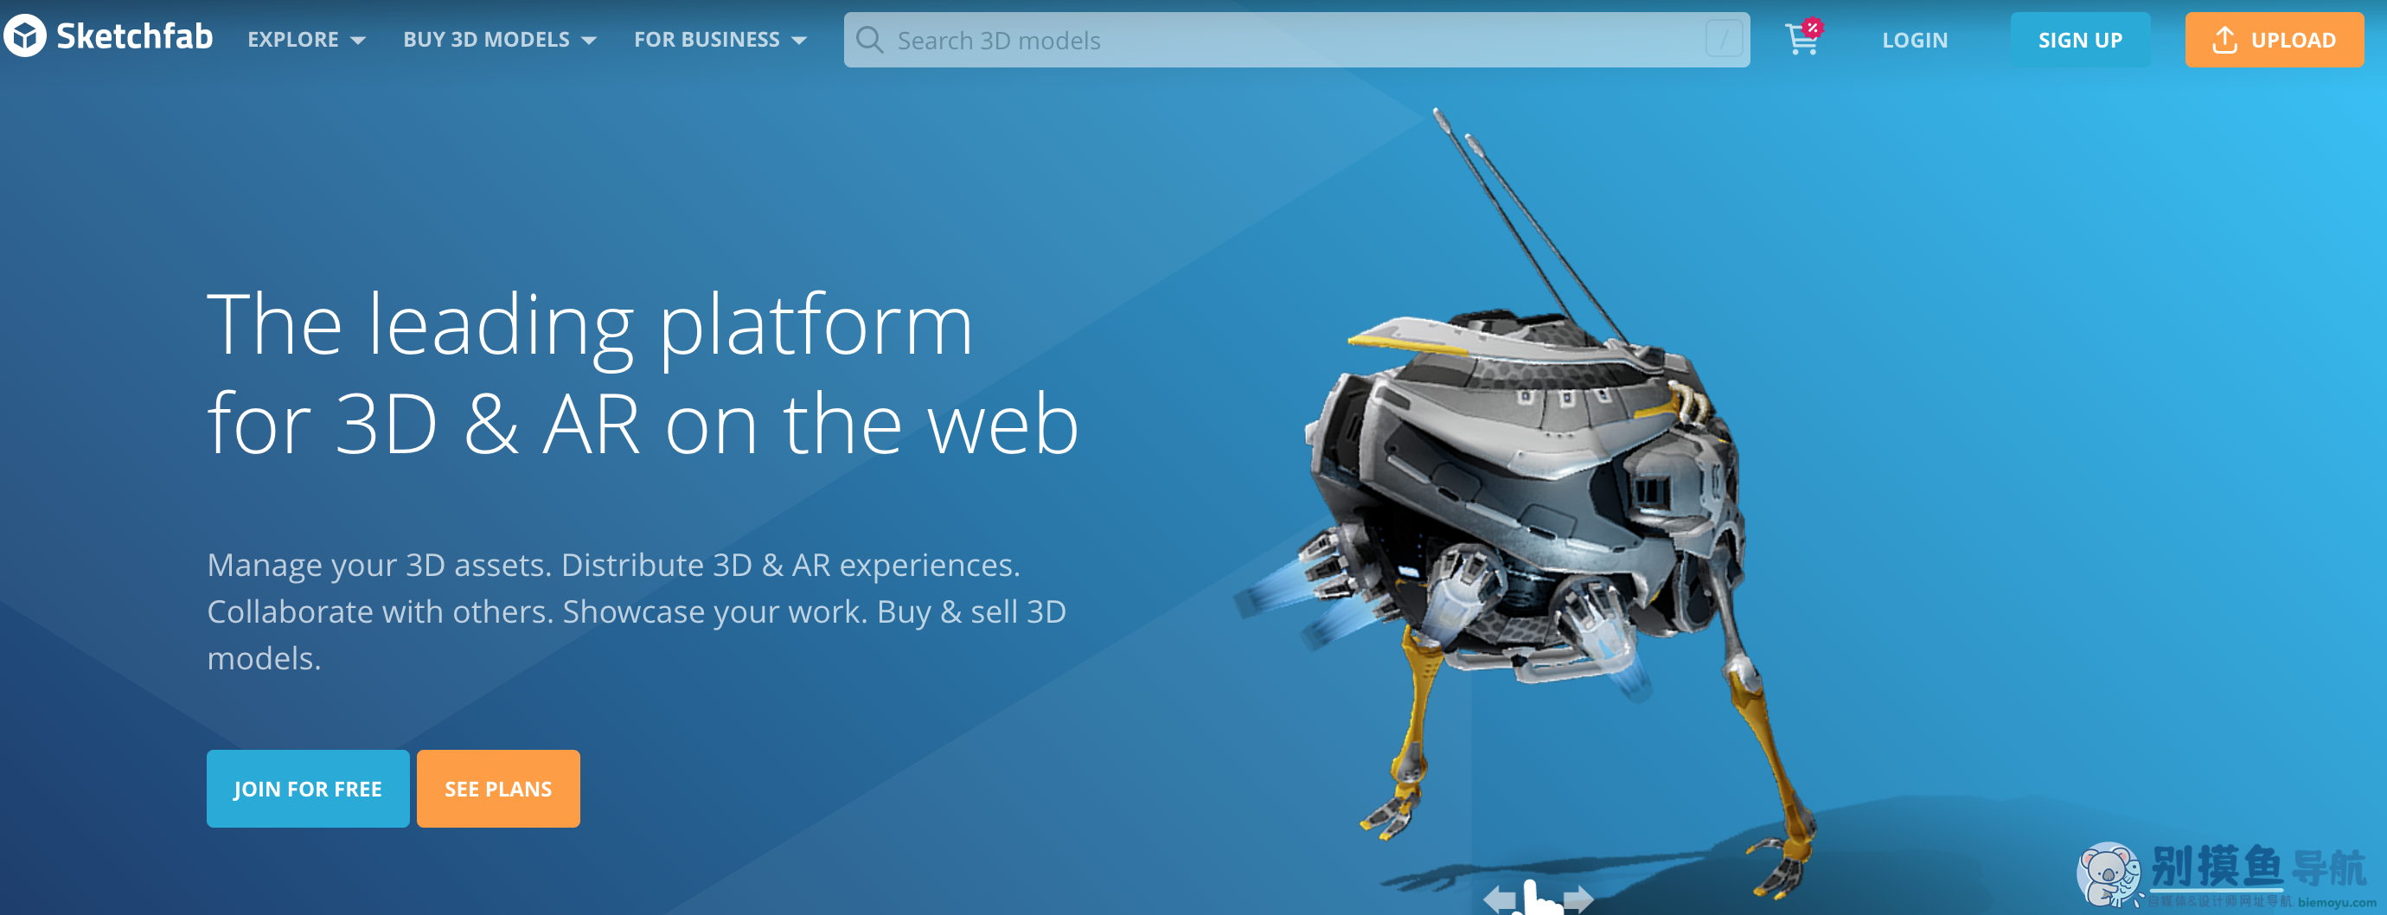2387x915 pixels.
Task: Select SIGN UP in the top navigation
Action: click(2080, 39)
